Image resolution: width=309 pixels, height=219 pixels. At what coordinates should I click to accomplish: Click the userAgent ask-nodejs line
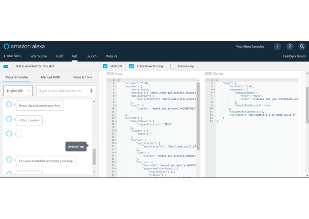[262, 115]
